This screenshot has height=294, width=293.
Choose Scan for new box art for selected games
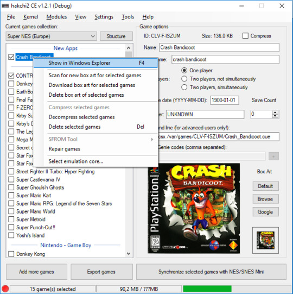(95, 76)
